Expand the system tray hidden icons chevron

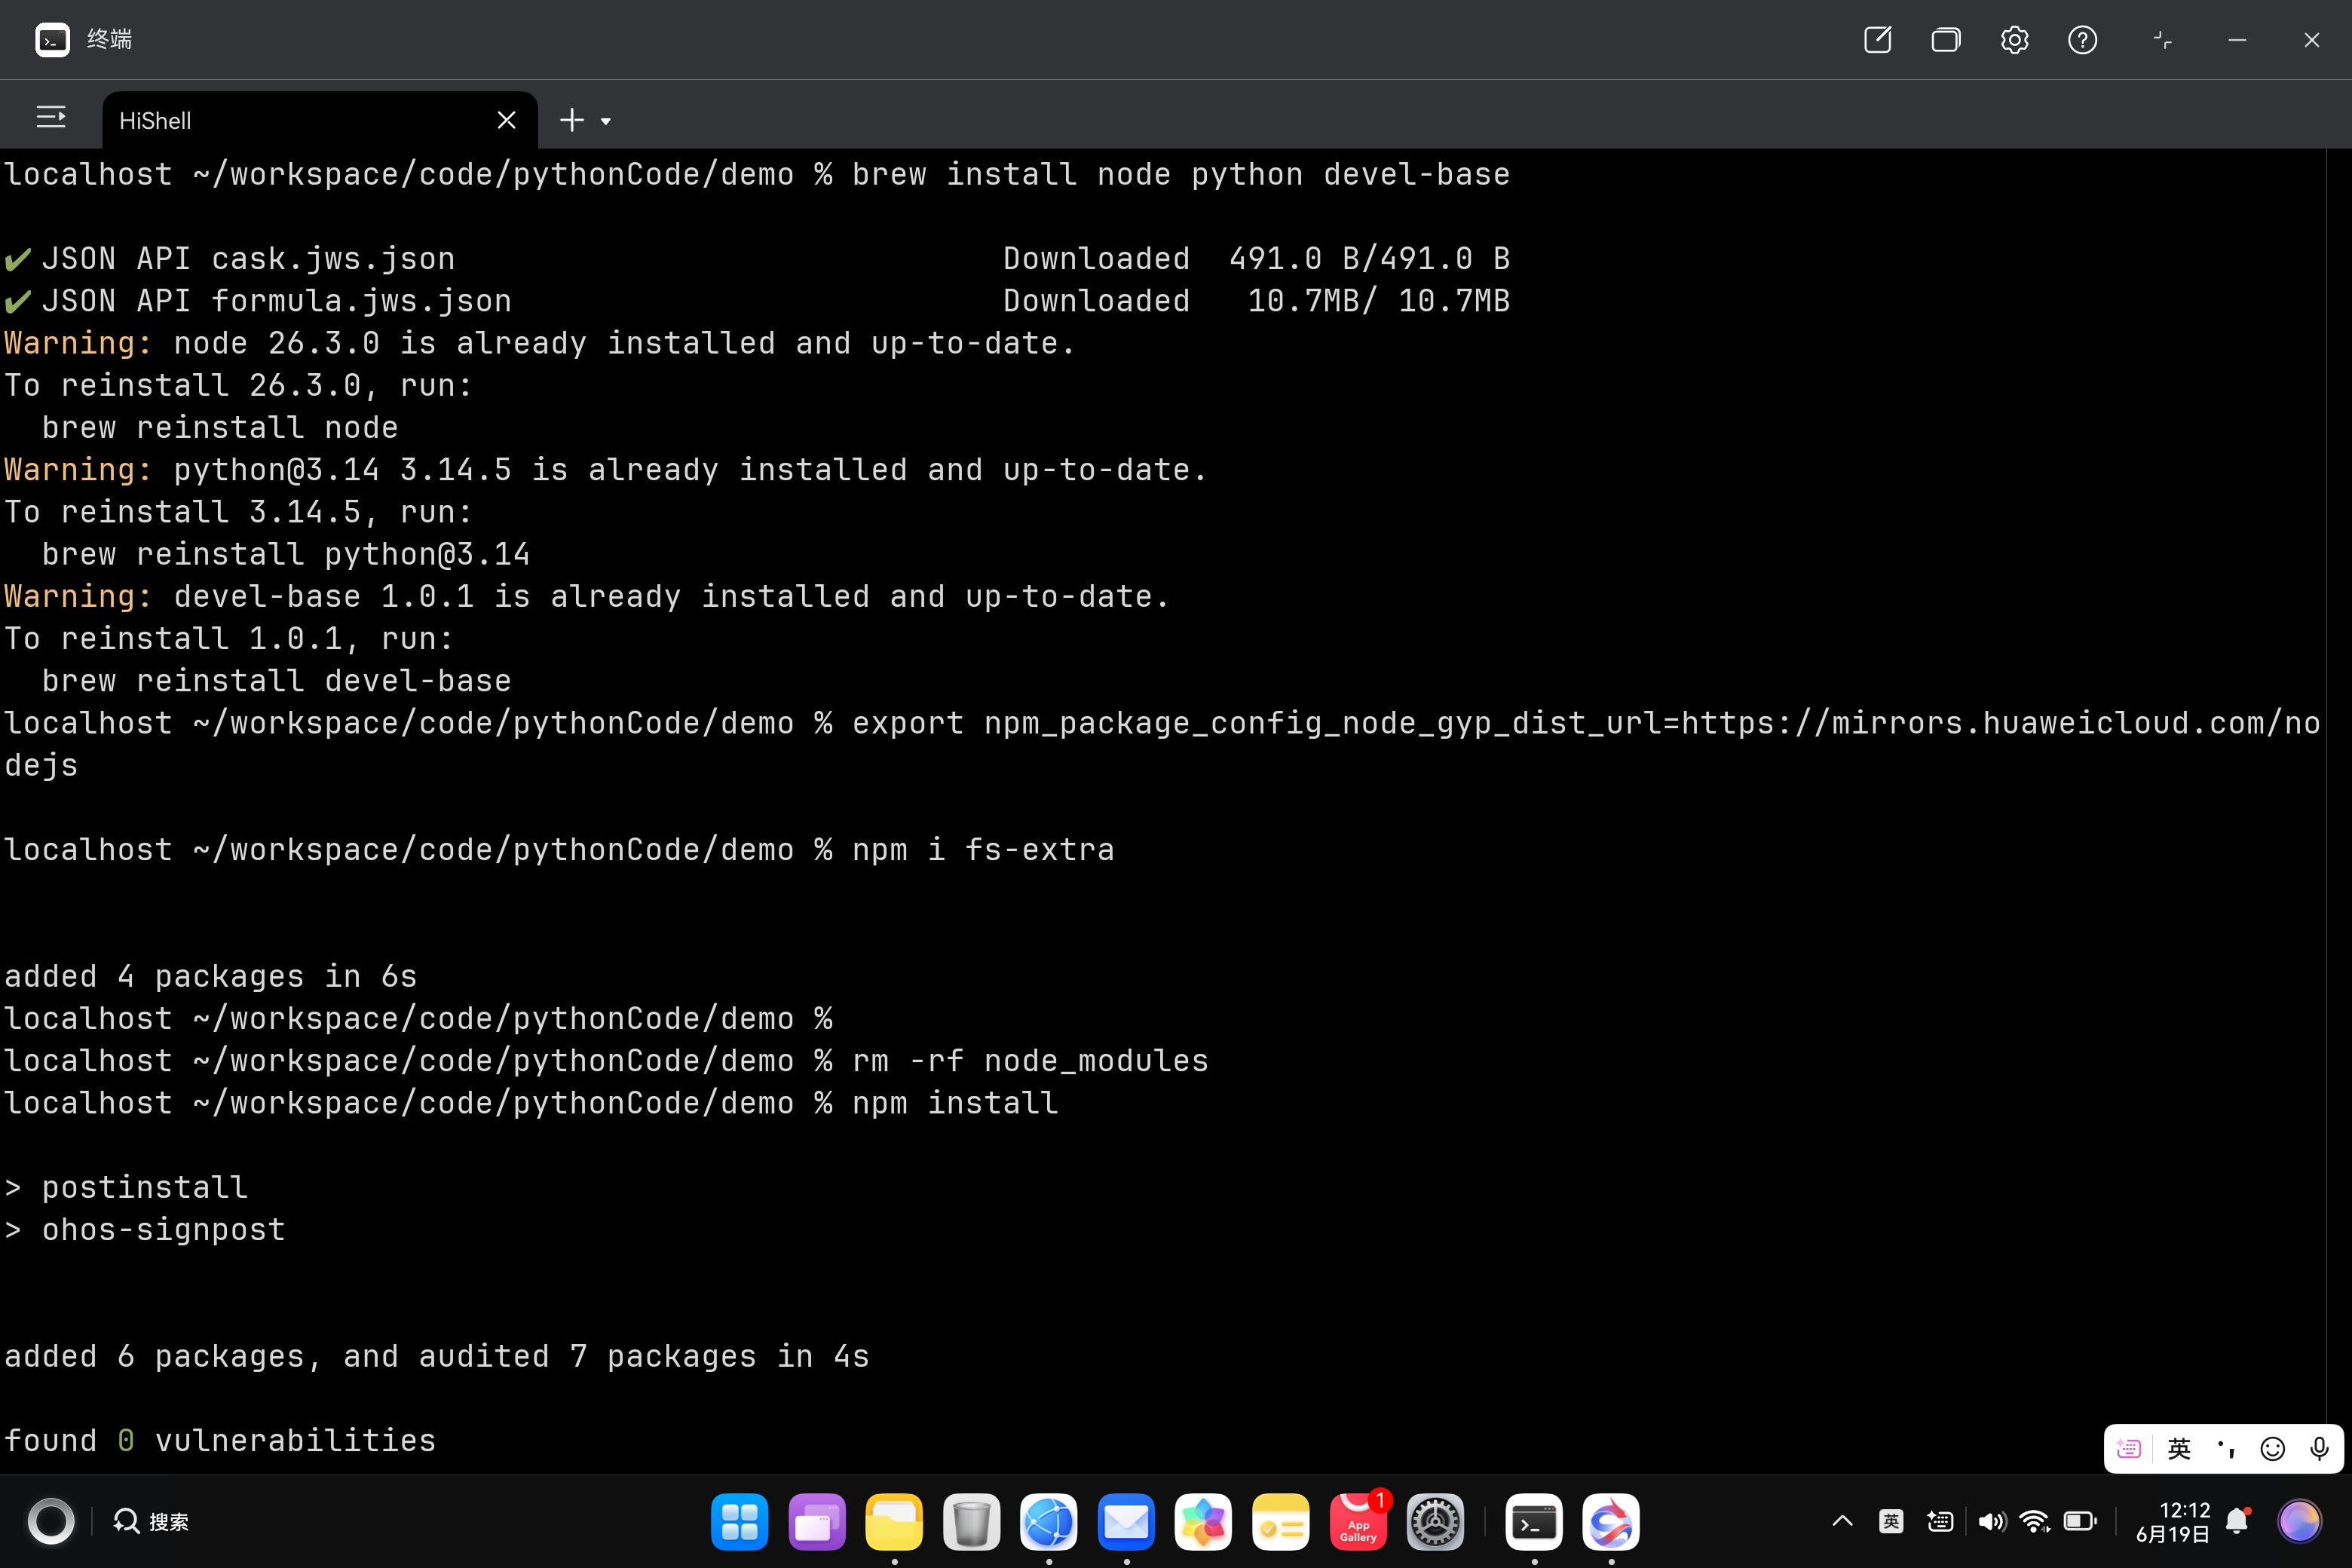pos(1842,1521)
